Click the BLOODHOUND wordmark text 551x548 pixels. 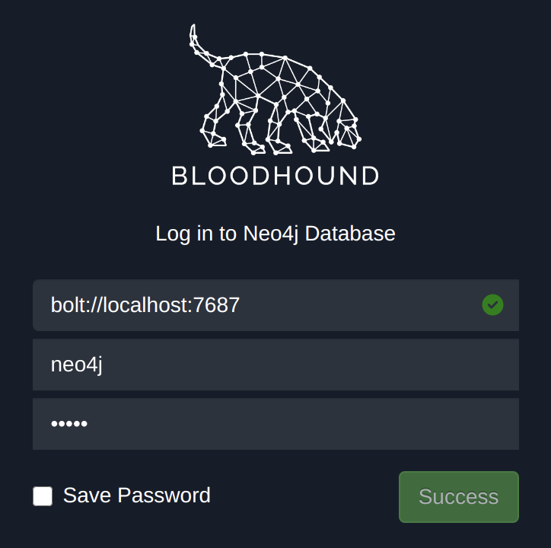(275, 176)
